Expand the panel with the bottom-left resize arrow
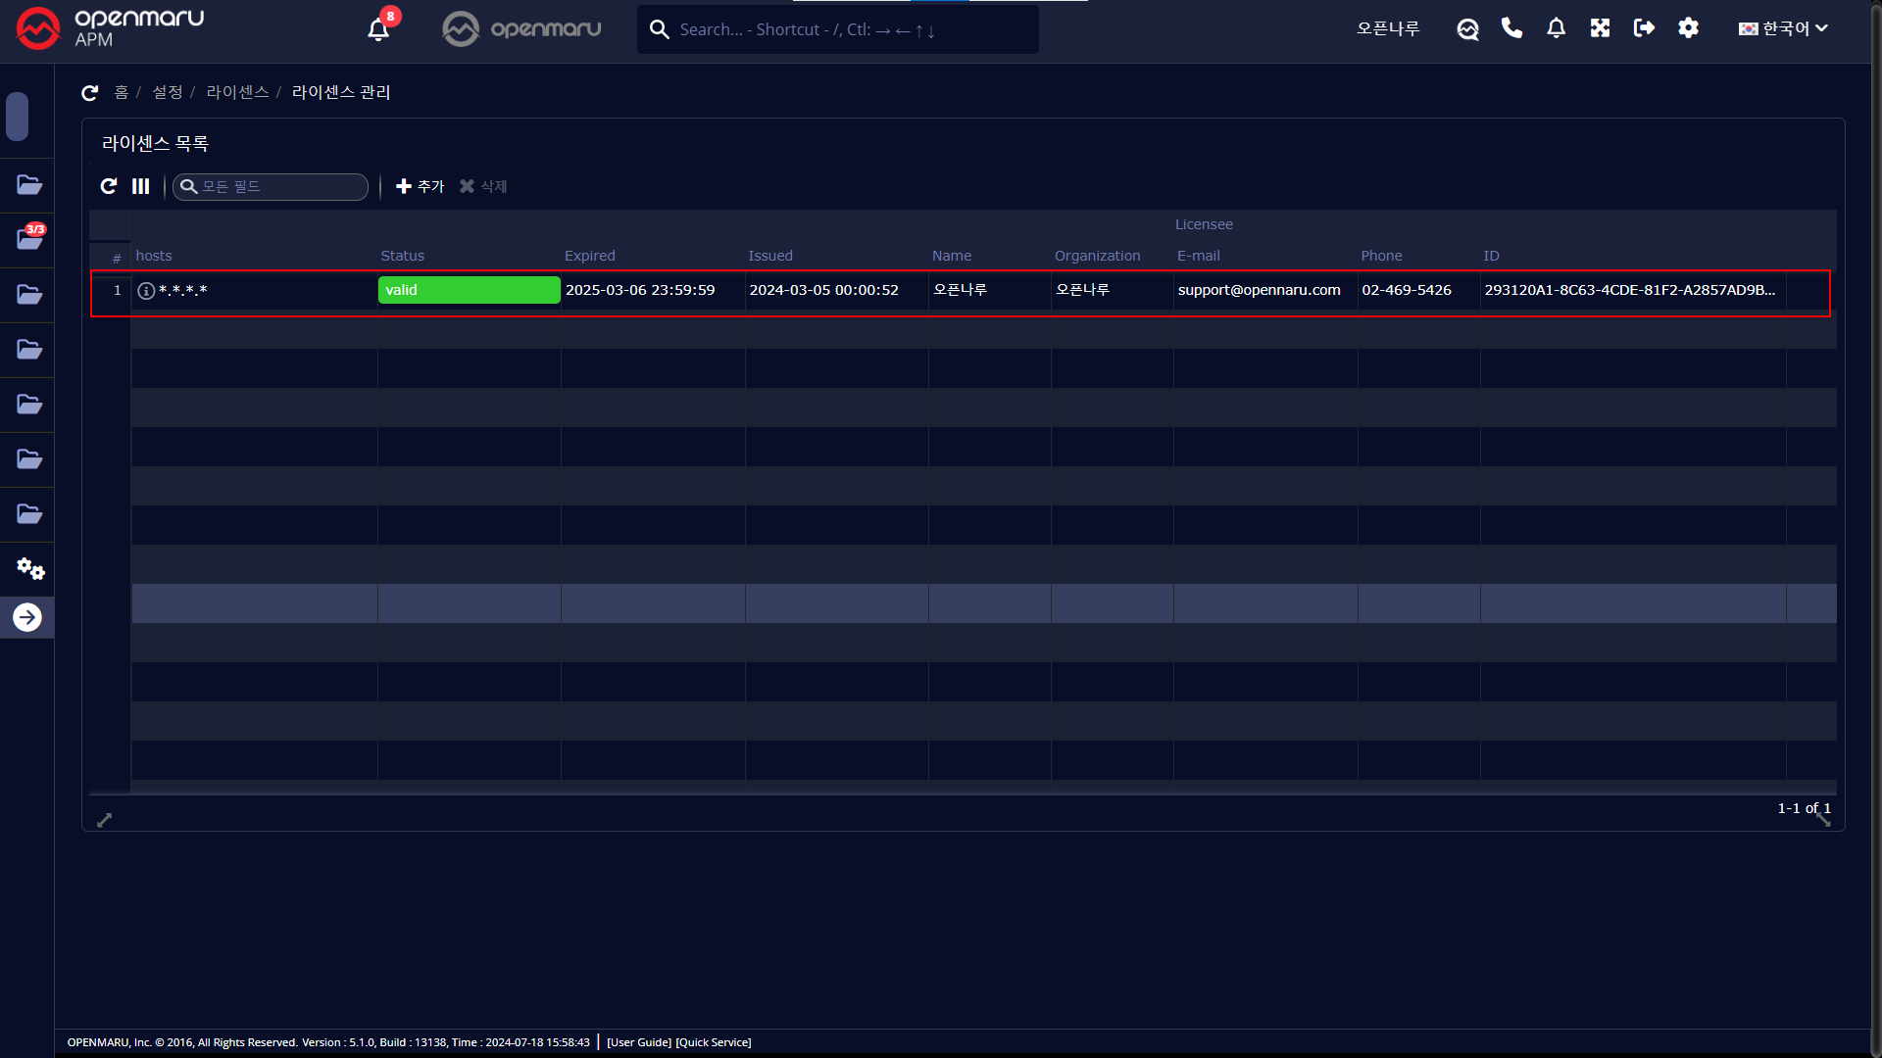 [x=105, y=820]
